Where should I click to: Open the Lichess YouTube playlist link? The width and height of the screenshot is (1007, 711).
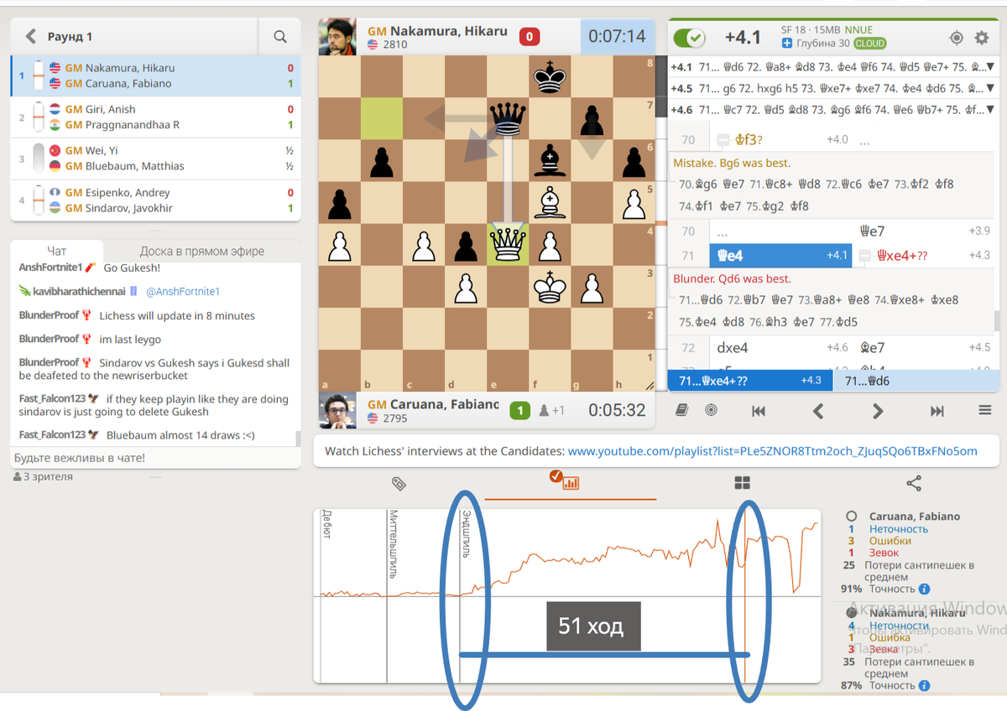tap(772, 451)
